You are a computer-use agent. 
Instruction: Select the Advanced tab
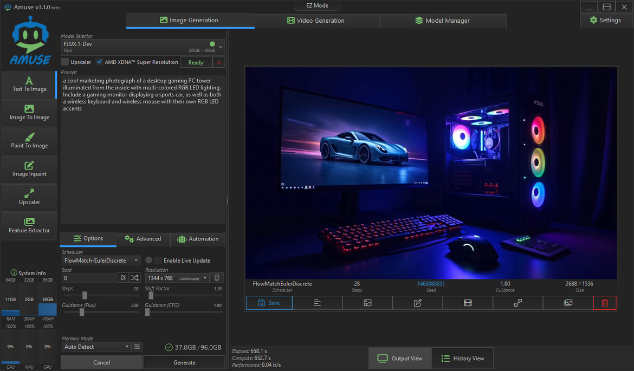[143, 239]
